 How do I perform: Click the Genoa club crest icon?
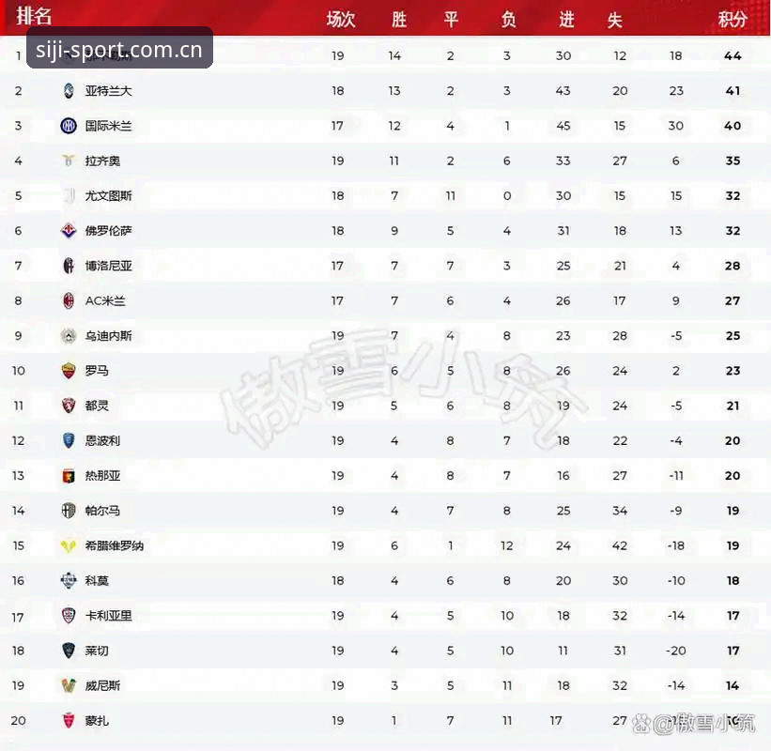click(69, 476)
